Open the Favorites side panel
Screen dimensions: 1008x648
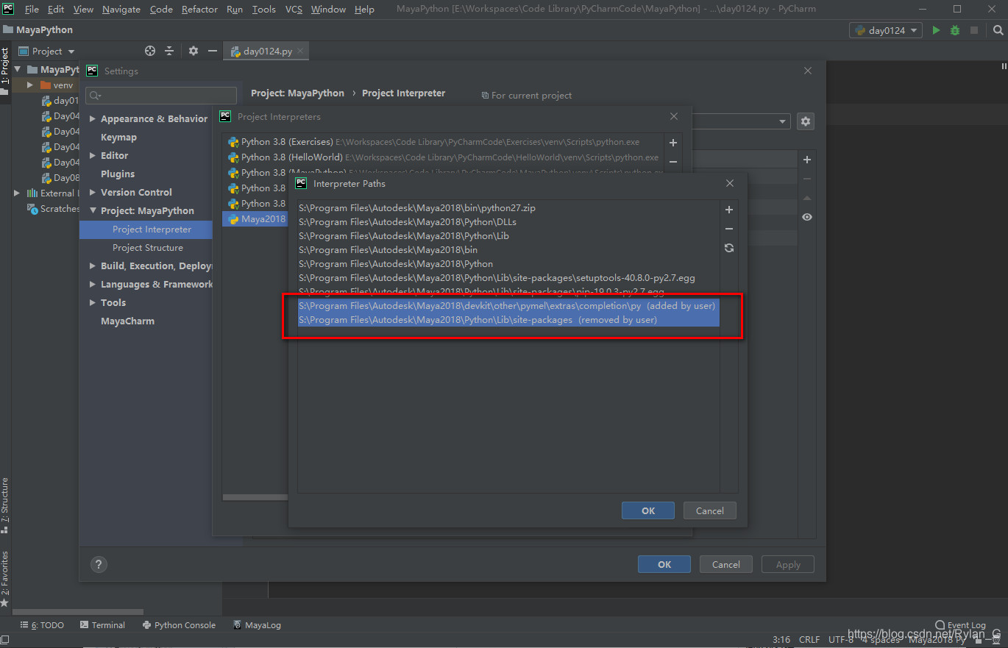pyautogui.click(x=5, y=577)
